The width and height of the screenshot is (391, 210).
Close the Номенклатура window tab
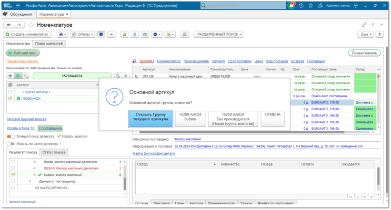67,14
